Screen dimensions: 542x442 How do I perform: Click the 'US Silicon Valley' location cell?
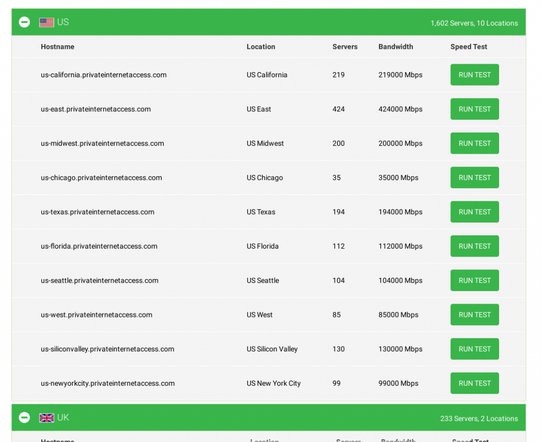click(272, 349)
